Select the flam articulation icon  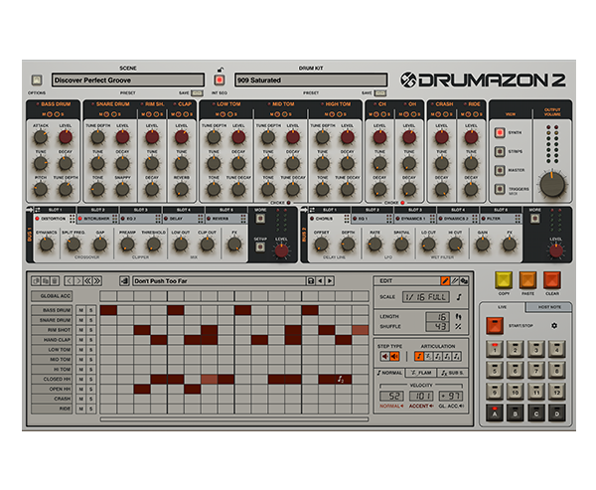428,357
